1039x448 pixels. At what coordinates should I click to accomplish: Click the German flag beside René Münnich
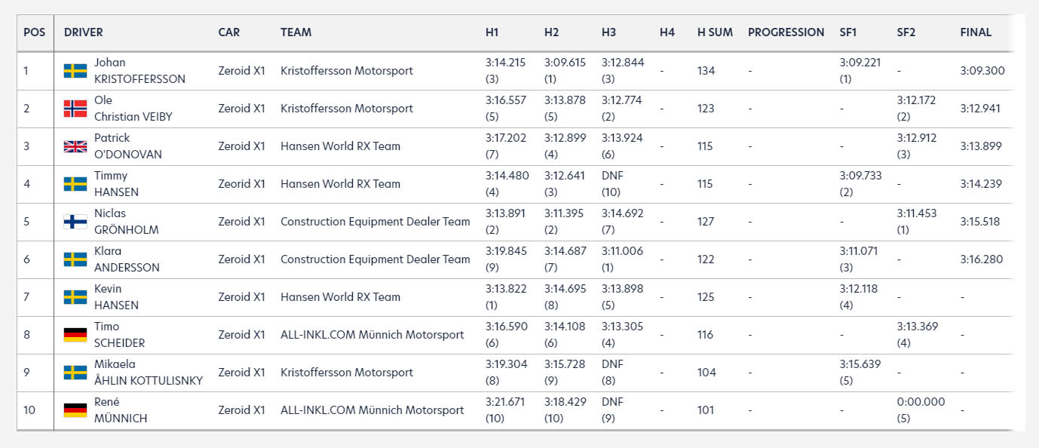point(75,410)
